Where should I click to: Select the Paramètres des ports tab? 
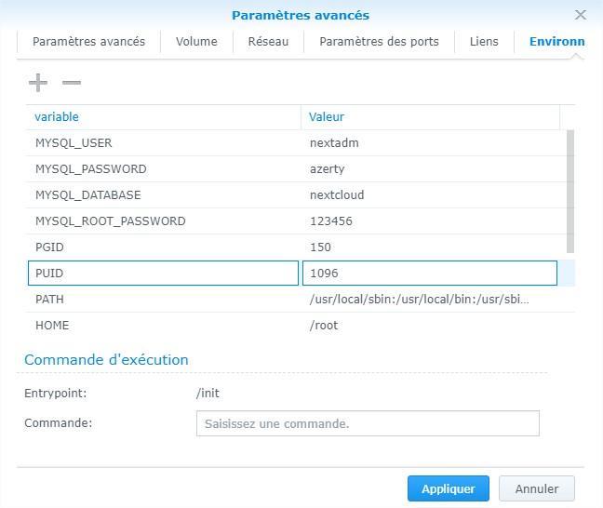pyautogui.click(x=379, y=42)
